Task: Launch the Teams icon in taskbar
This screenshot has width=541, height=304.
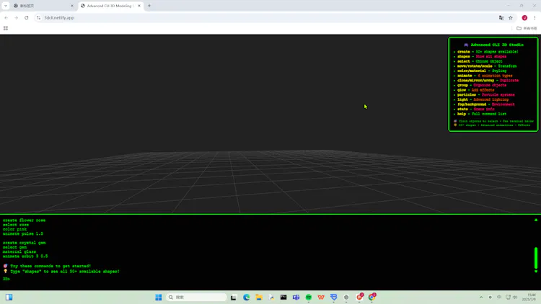Action: [x=296, y=297]
